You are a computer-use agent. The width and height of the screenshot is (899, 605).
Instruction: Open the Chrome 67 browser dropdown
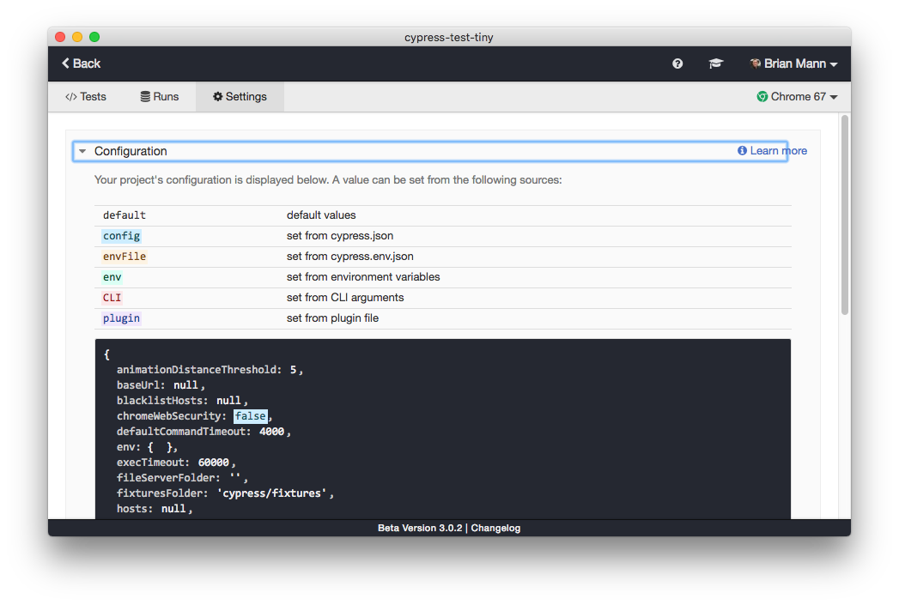click(798, 97)
